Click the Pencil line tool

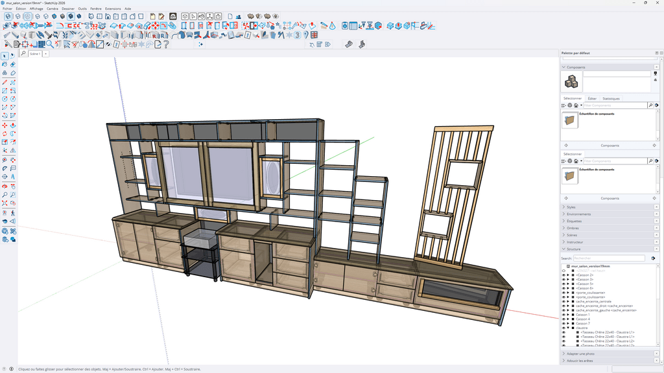(5, 82)
